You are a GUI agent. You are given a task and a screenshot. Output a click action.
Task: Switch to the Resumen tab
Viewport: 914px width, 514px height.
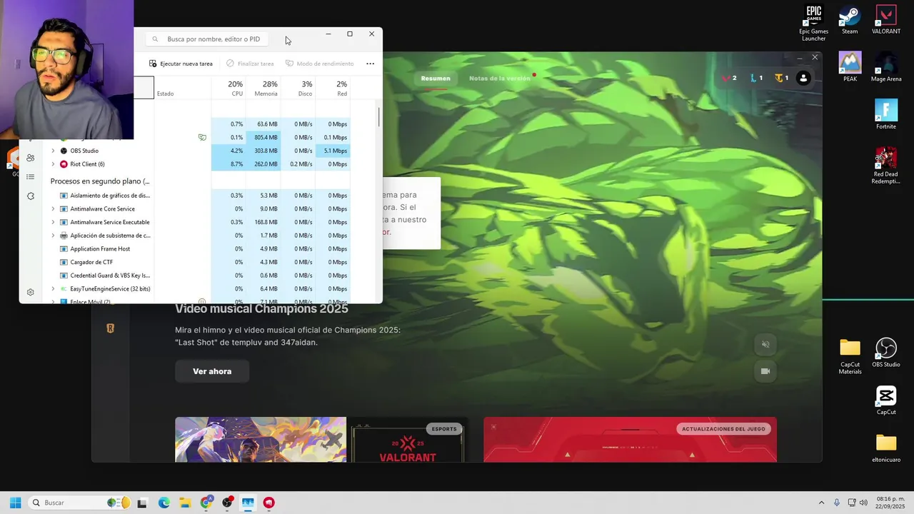point(436,79)
